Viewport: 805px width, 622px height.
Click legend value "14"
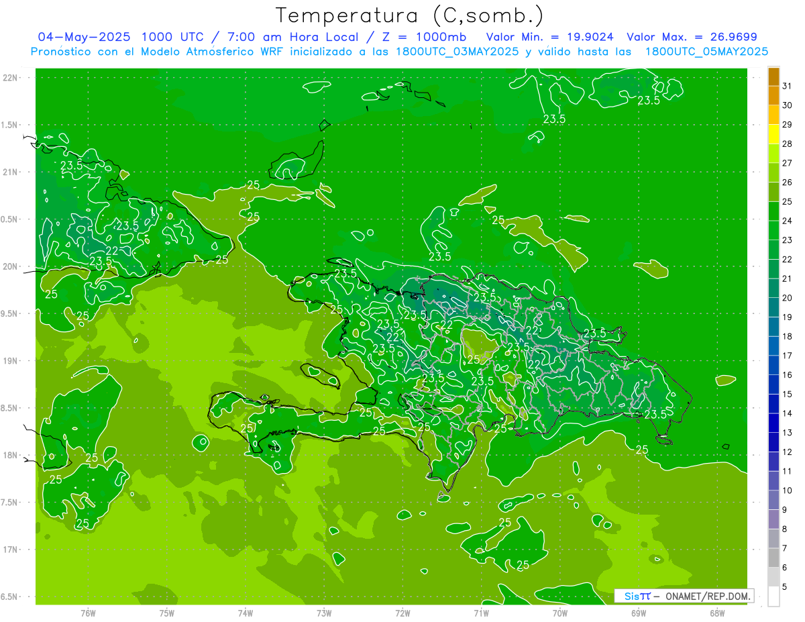click(x=788, y=413)
